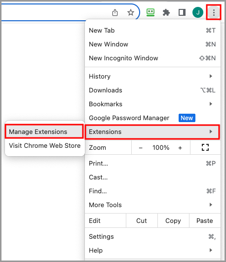
Task: Expand the History submenu
Action: 152,76
